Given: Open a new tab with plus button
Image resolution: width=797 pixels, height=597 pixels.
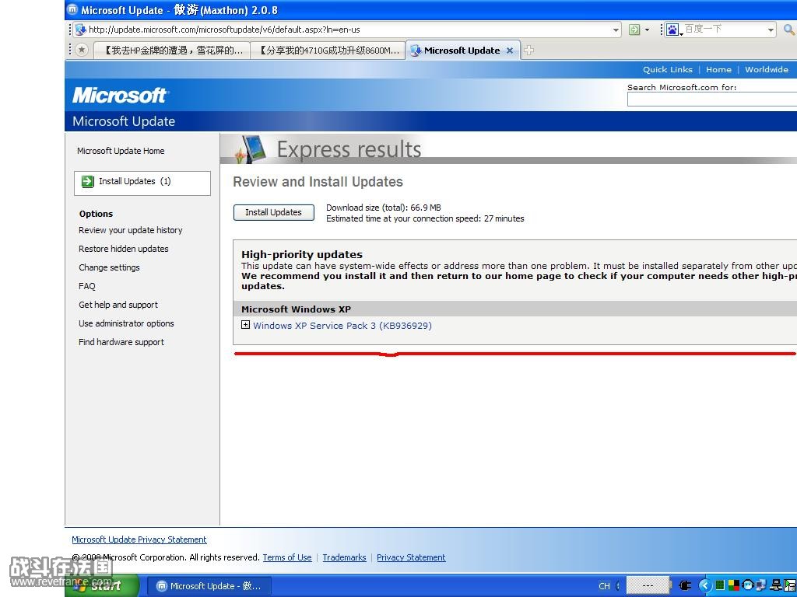Looking at the screenshot, I should (x=528, y=50).
